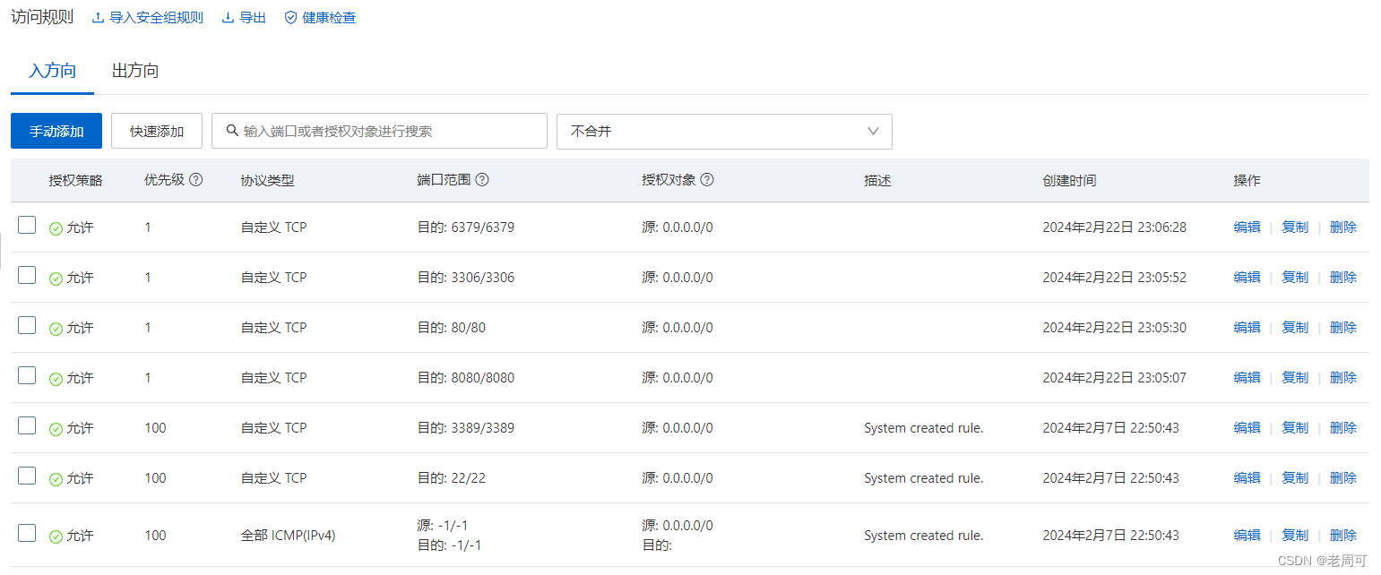Check the box for port 80/80 rule
This screenshot has height=575, width=1381.
(27, 325)
